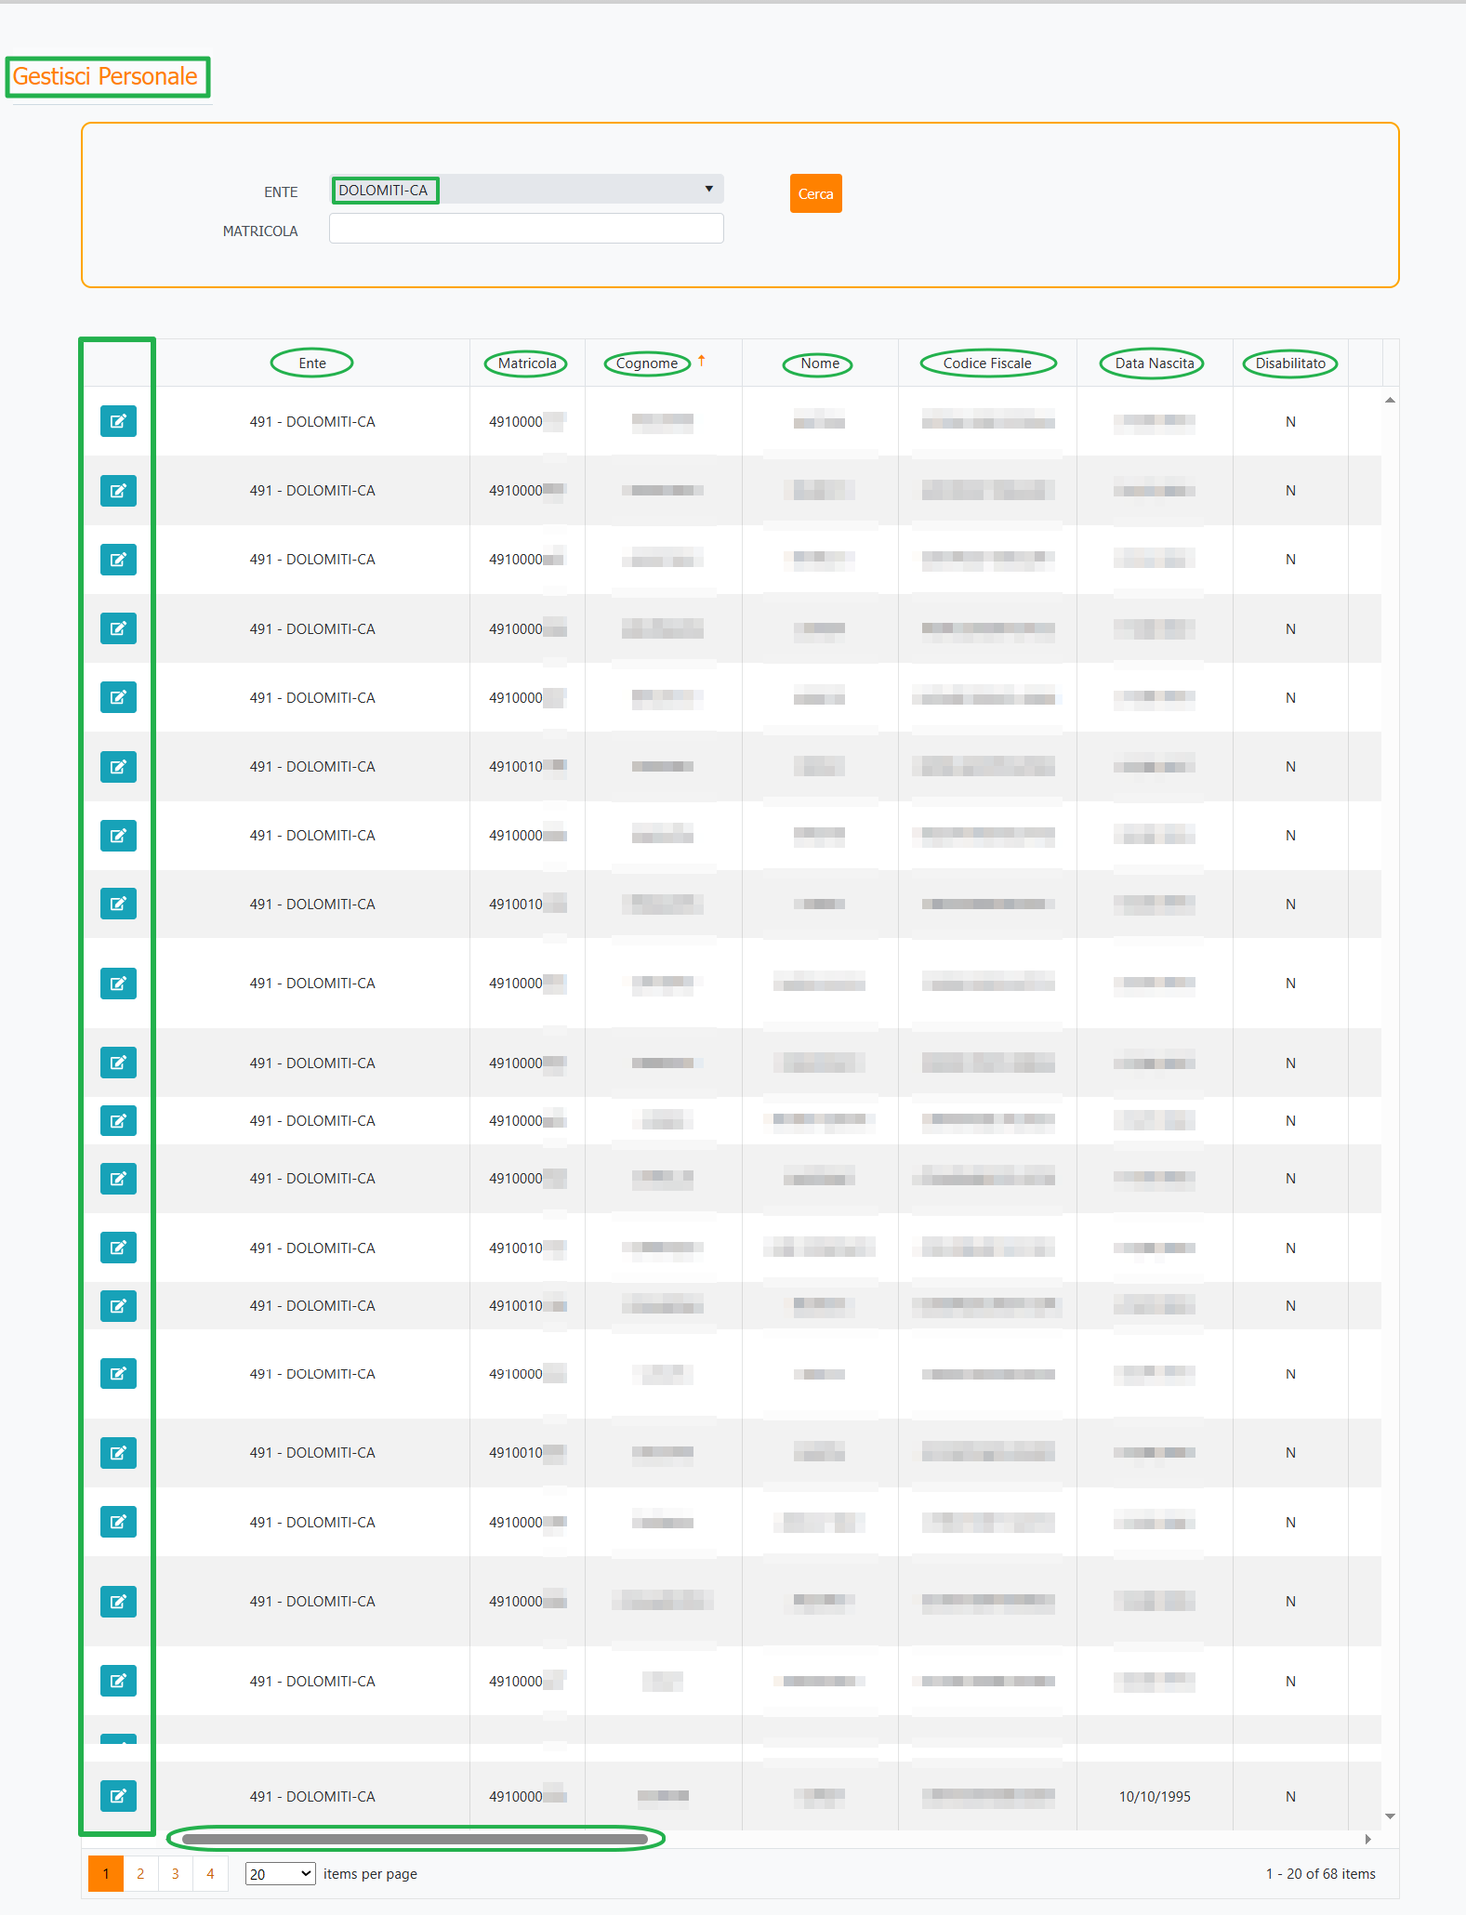
Task: Click the Cognome ascending sort arrow
Action: coord(702,362)
